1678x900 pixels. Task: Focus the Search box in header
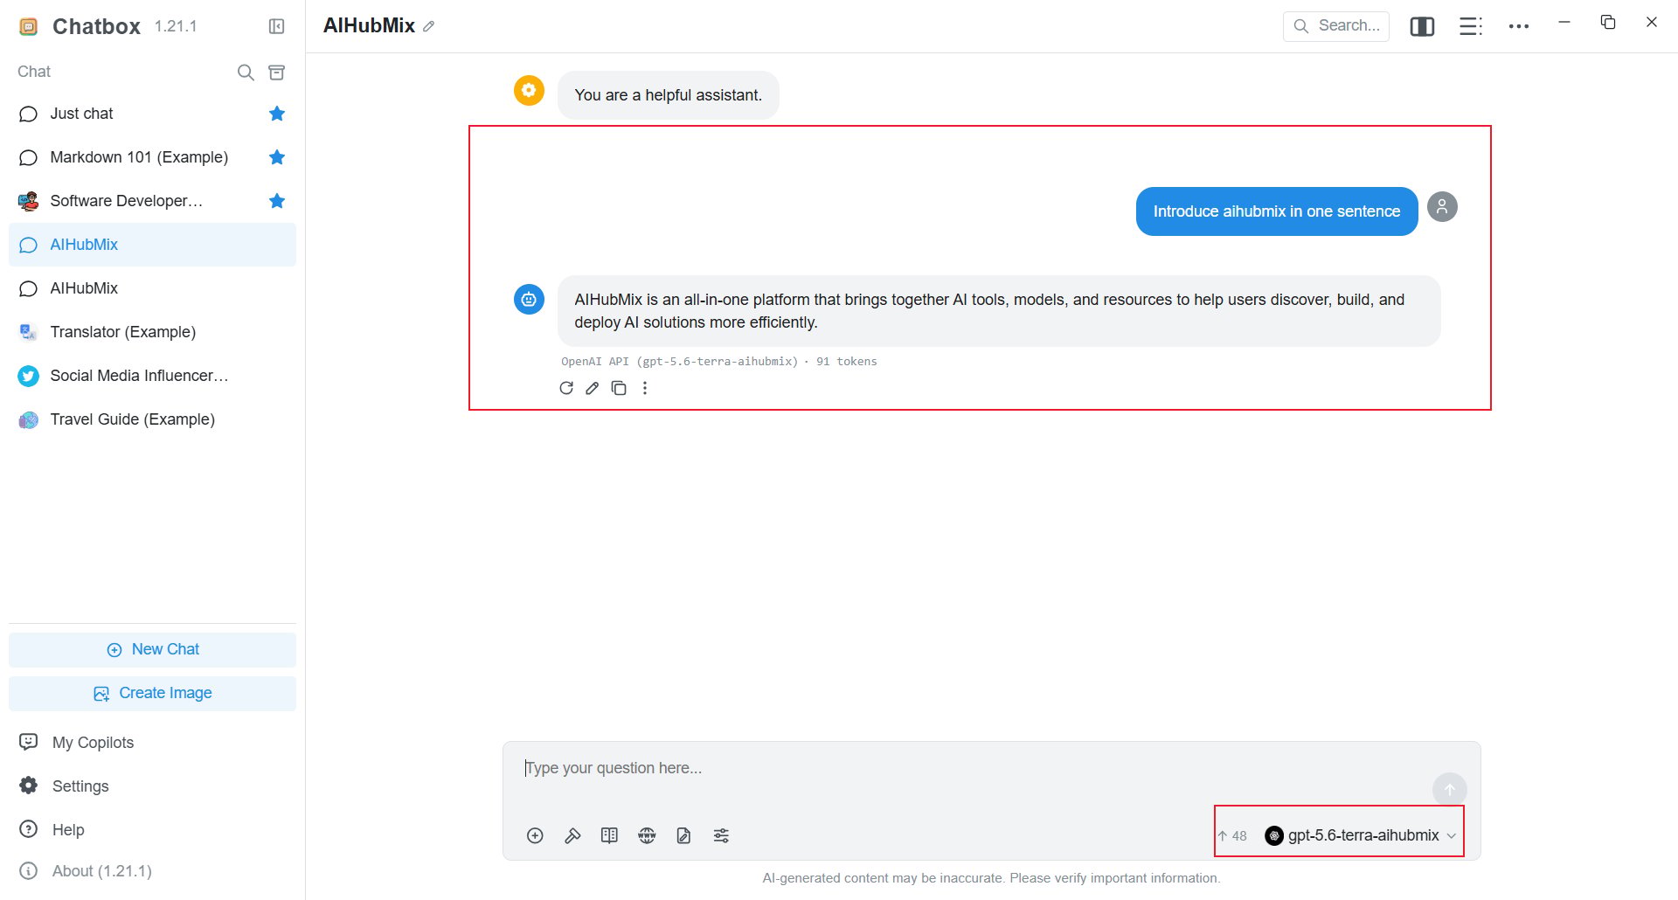(1335, 26)
